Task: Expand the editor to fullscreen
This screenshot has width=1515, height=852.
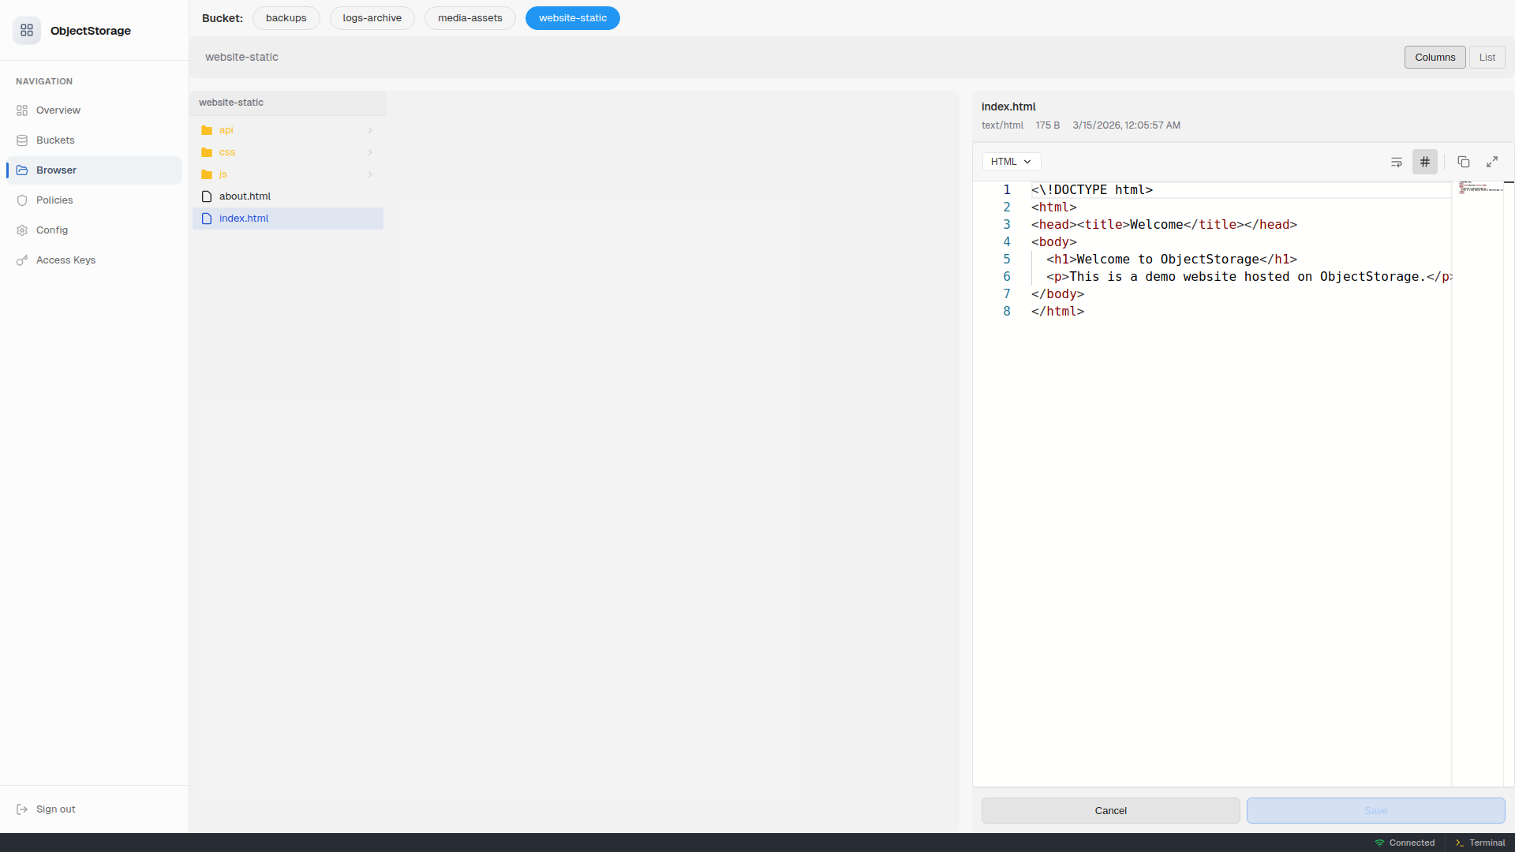Action: pos(1491,162)
